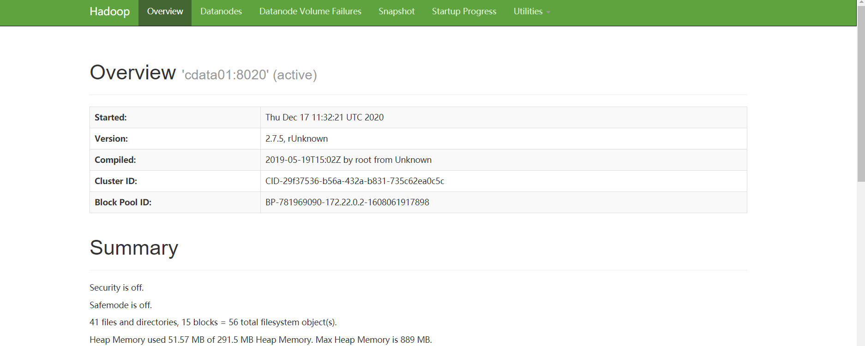Click the Cluster ID: label cell
The height and width of the screenshot is (346, 865).
[x=175, y=181]
